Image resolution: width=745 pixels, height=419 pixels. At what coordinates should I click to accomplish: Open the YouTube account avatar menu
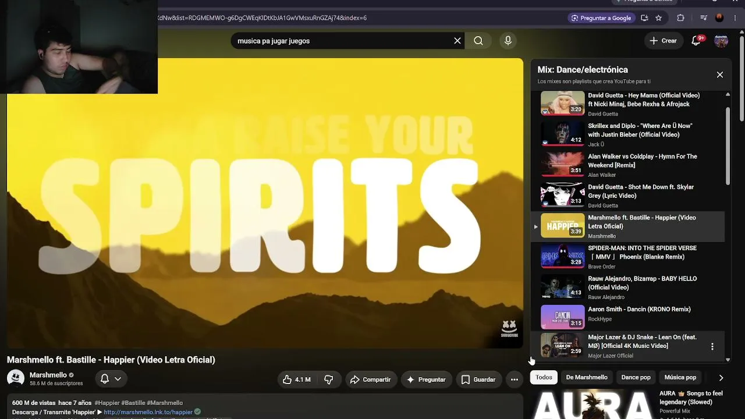721,41
